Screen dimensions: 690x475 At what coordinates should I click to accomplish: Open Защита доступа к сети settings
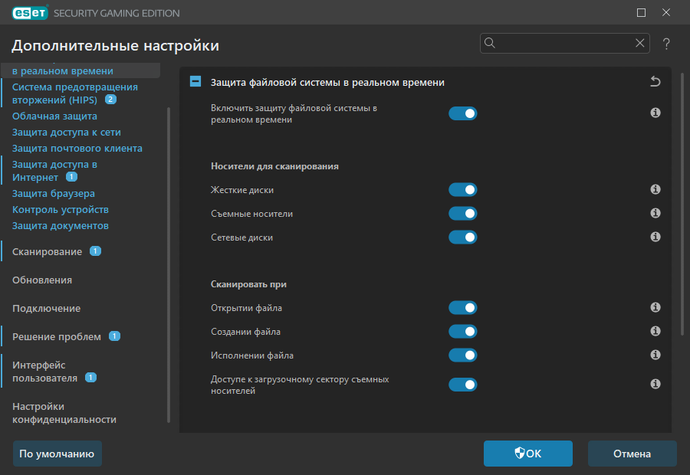click(67, 133)
